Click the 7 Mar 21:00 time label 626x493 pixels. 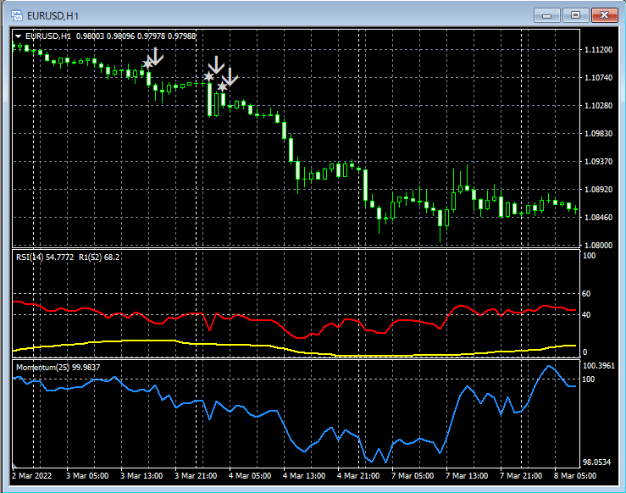coord(521,476)
